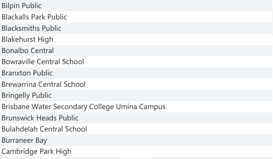Select the Branxton Public option
Screen dimensions: 273x159
136,73
